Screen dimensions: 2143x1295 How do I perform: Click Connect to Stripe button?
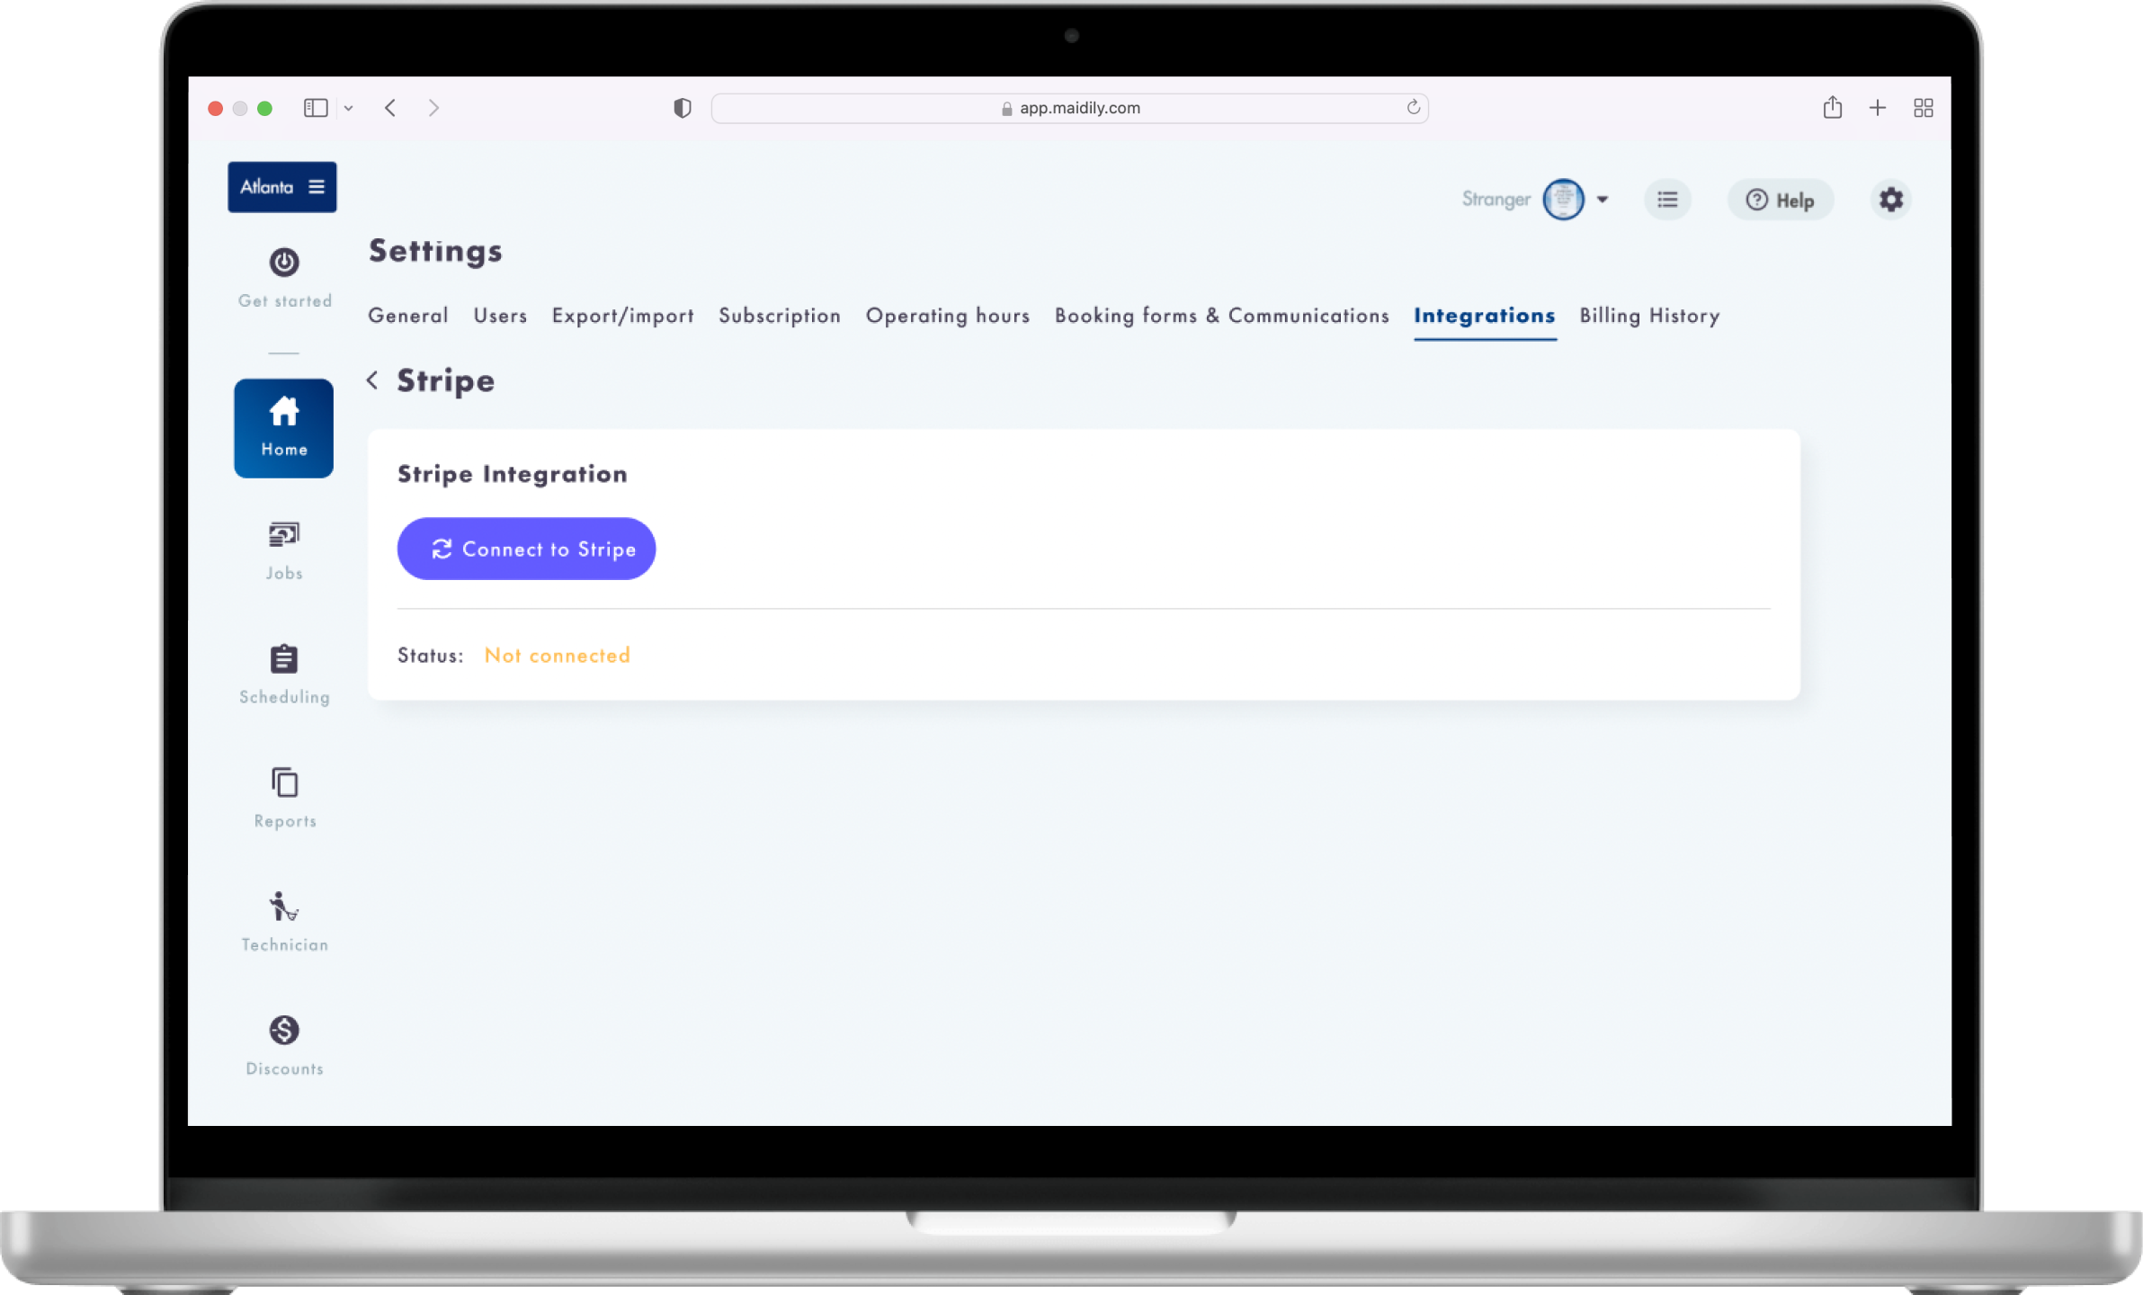(526, 549)
